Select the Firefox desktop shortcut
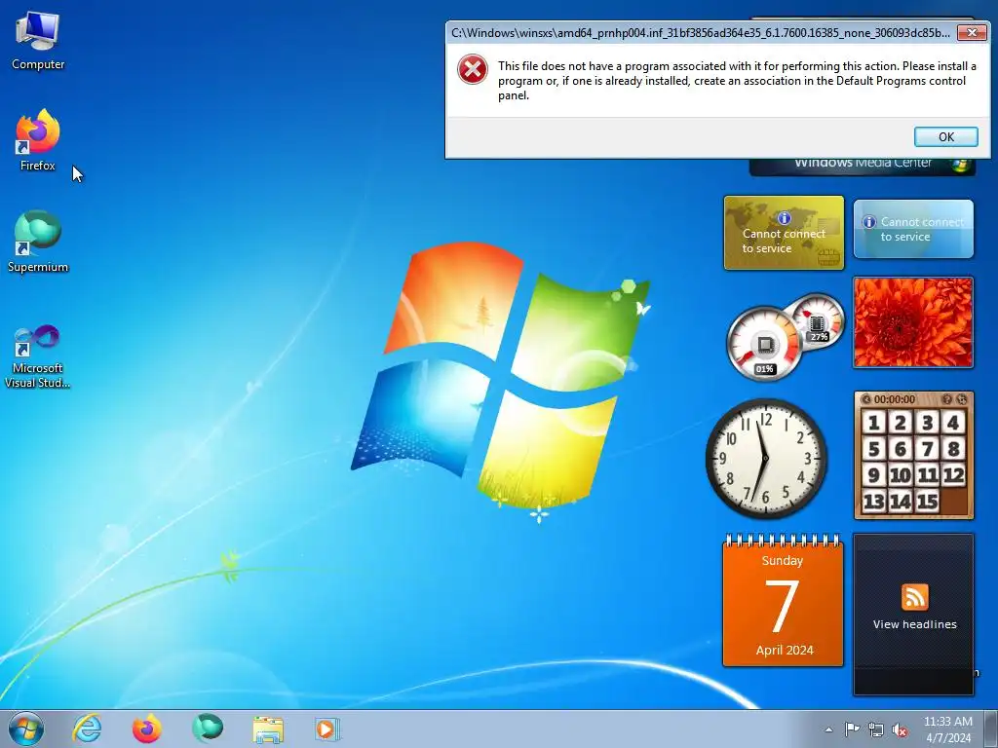 (38, 140)
